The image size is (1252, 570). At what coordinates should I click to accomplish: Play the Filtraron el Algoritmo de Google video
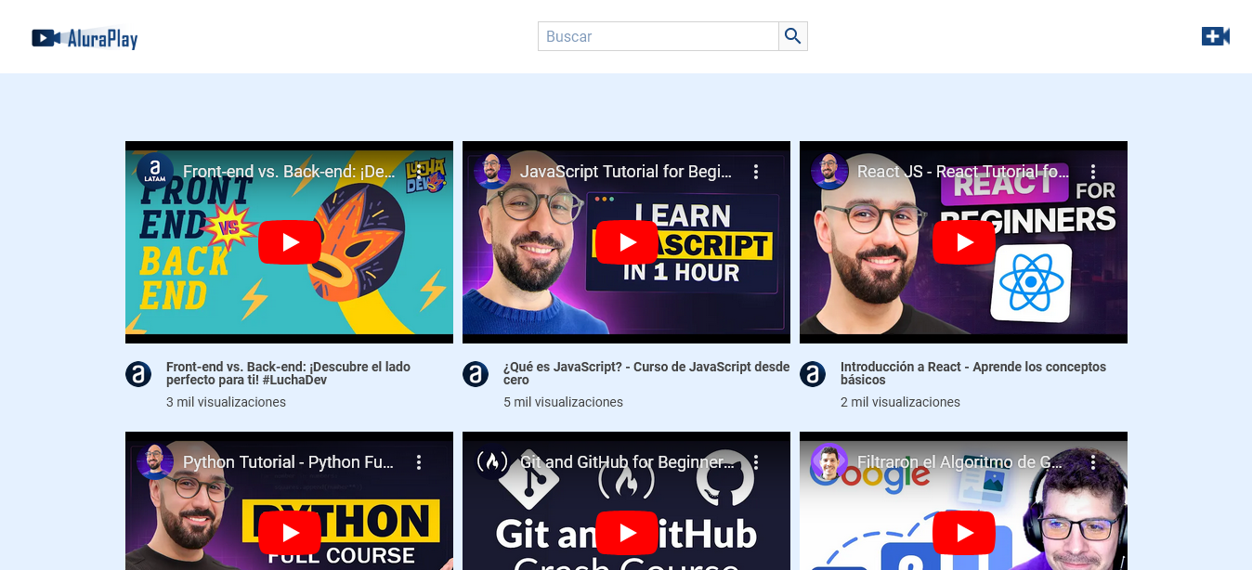coord(963,533)
